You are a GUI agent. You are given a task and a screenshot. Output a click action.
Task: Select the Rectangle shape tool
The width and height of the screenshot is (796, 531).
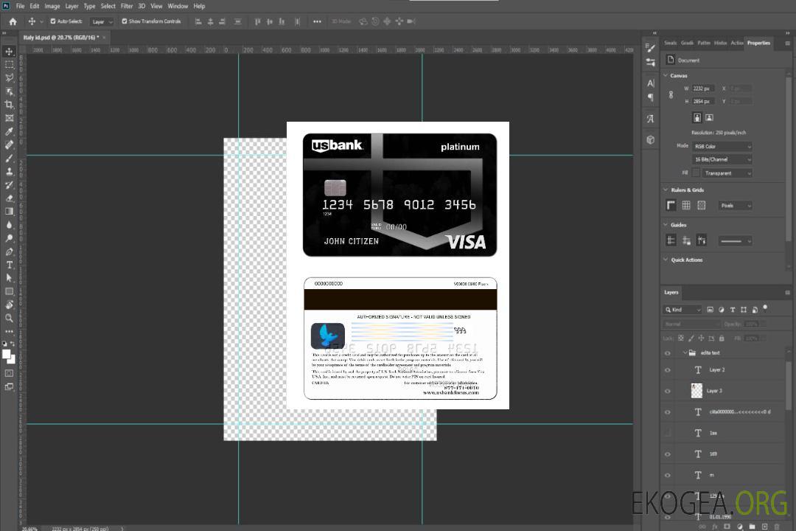pos(9,291)
